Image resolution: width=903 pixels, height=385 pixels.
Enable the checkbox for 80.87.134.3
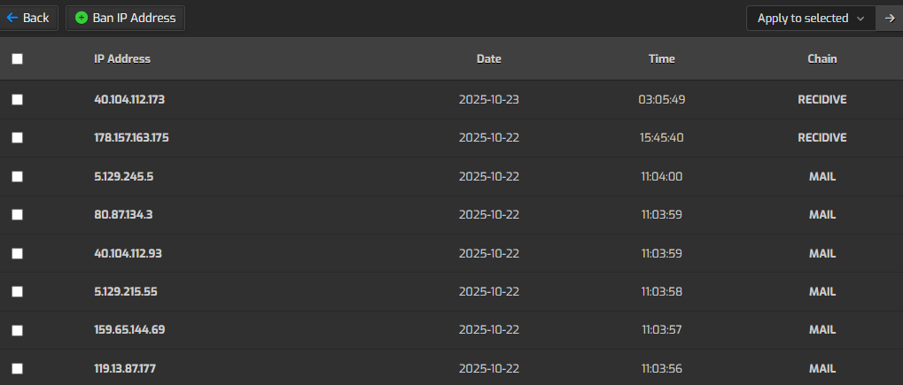(17, 215)
